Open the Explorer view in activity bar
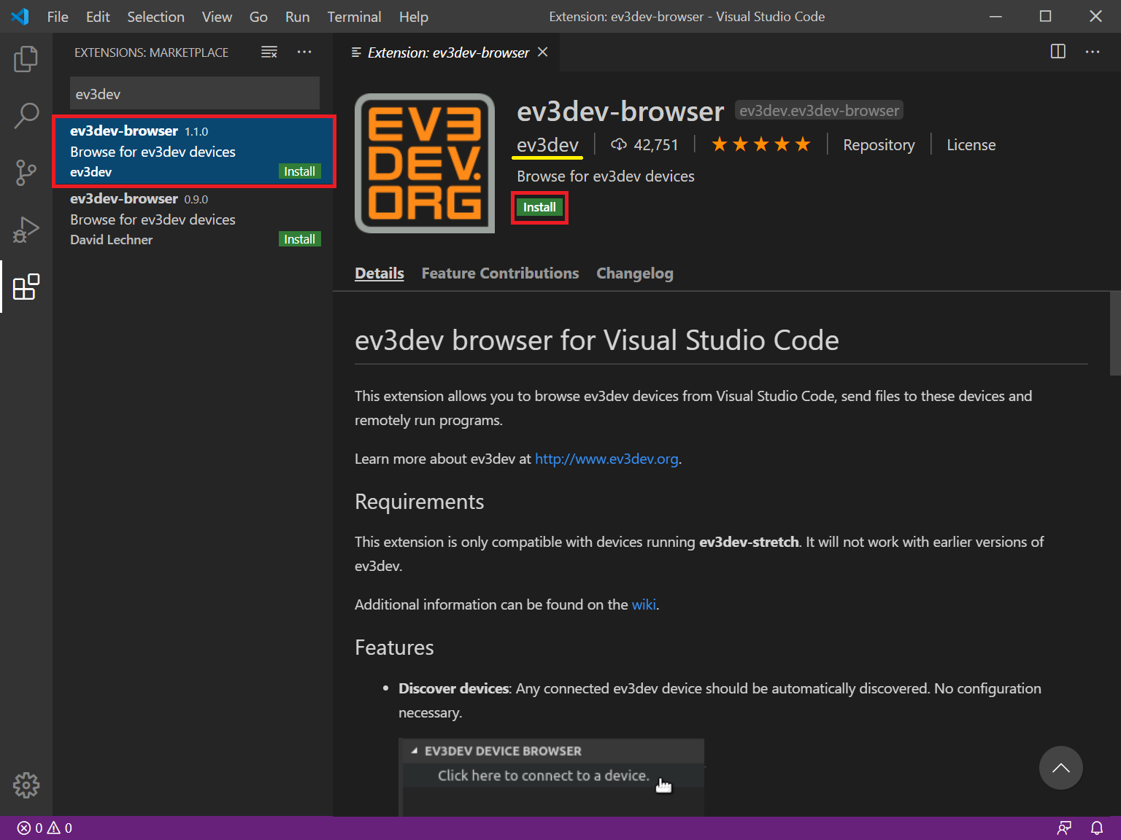Image resolution: width=1121 pixels, height=840 pixels. click(26, 59)
